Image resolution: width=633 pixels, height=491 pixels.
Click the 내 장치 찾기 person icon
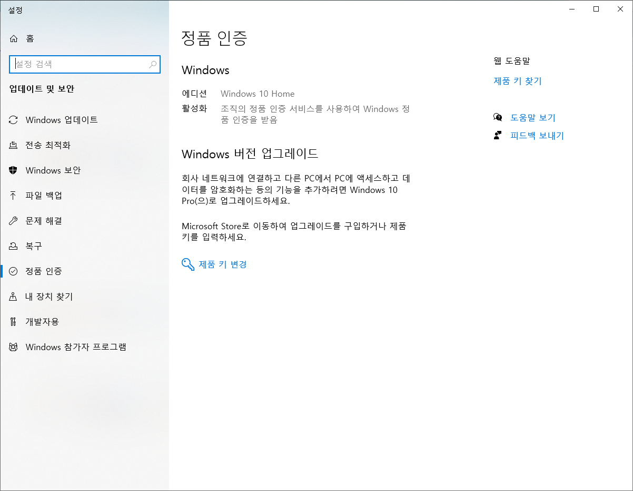(14, 296)
